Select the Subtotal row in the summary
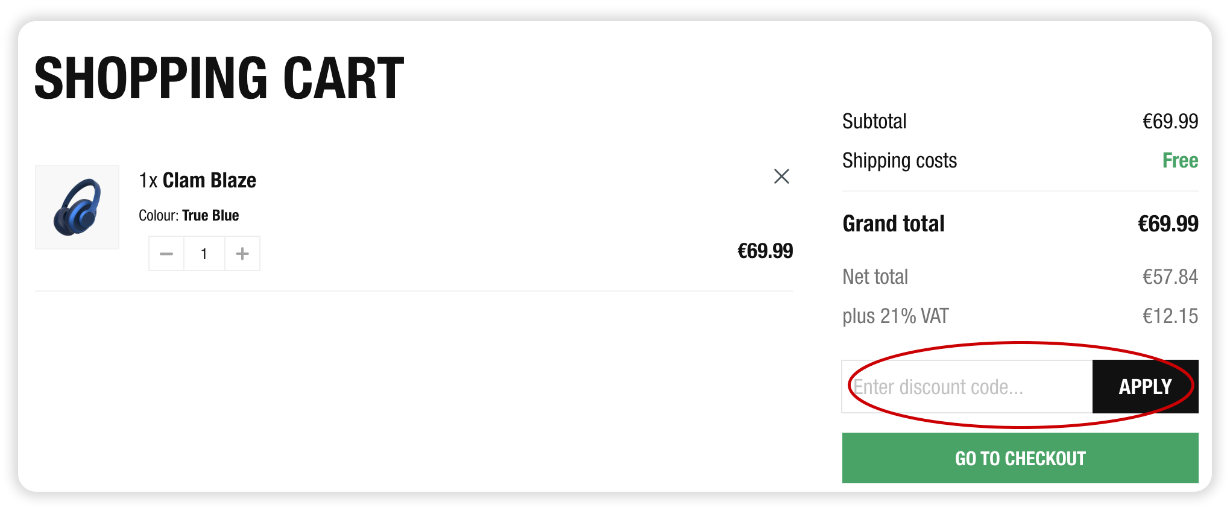Viewport: 1230px width, 511px height. (875, 121)
